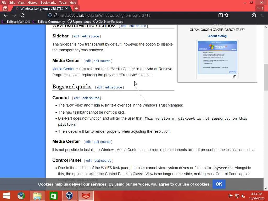Edit the General section

(x=77, y=98)
